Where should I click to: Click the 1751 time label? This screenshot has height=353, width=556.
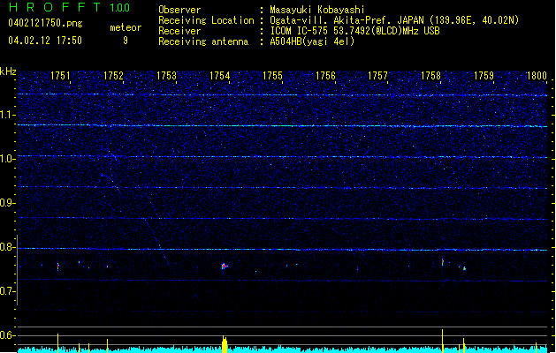click(x=61, y=76)
